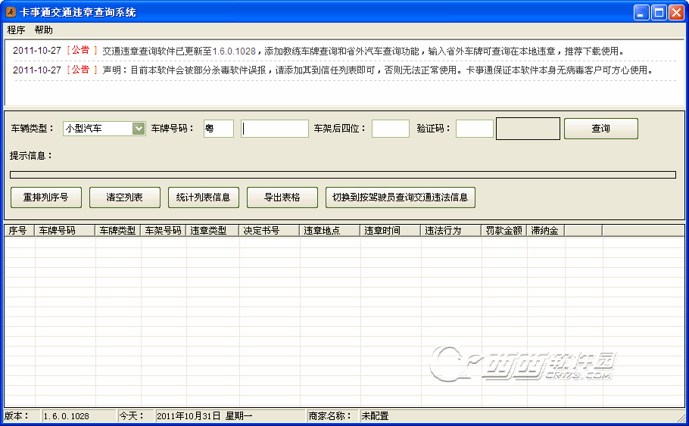Image resolution: width=689 pixels, height=426 pixels.
Task: Click the 违章地点 column header
Action: (x=330, y=231)
